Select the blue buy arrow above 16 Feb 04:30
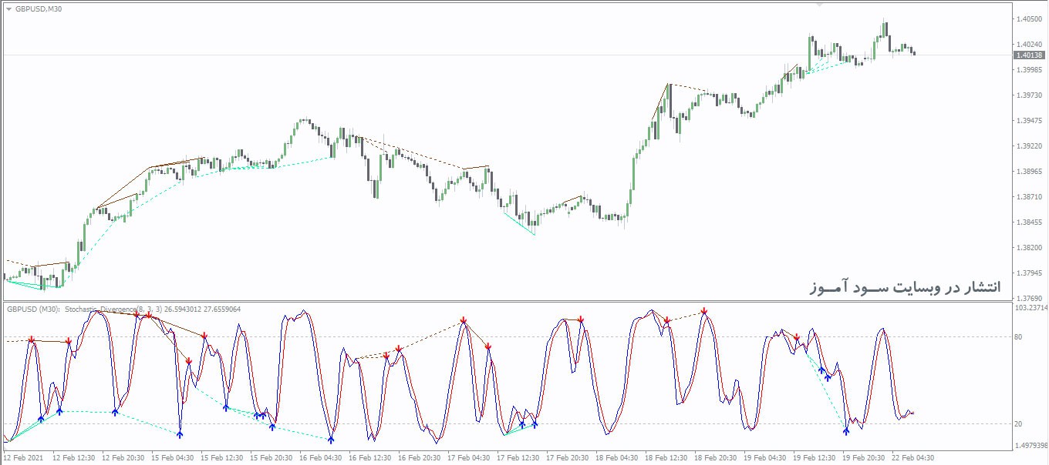This screenshot has width=1049, height=465. (x=331, y=439)
